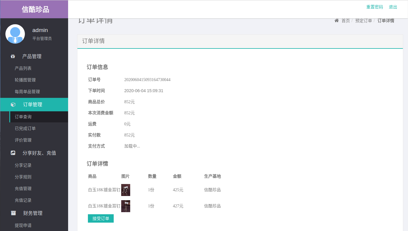
Task: Click 退出 to log out
Action: tap(393, 7)
